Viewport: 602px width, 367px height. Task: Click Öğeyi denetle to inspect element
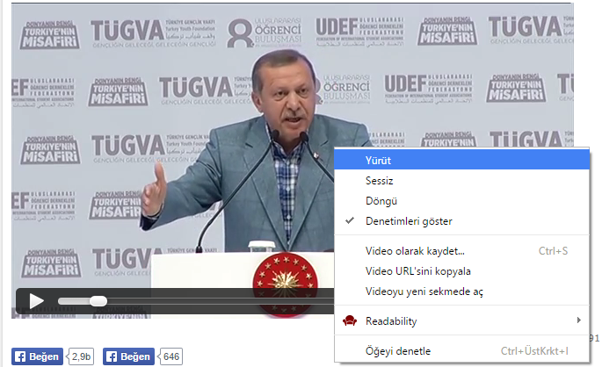(398, 351)
